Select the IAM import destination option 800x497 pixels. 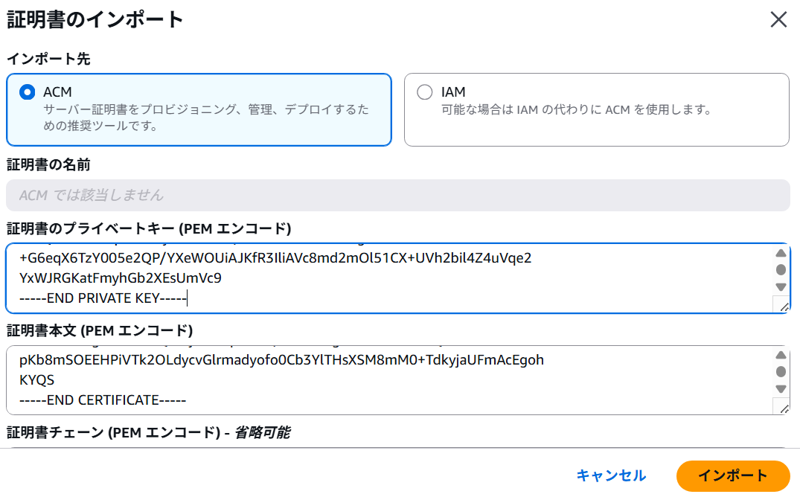coord(424,92)
